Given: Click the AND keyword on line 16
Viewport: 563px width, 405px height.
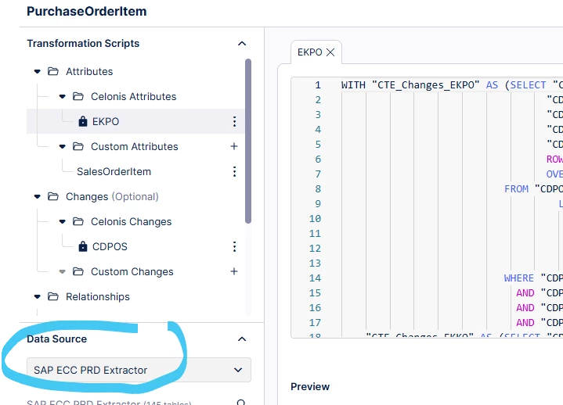Looking at the screenshot, I should click(525, 308).
